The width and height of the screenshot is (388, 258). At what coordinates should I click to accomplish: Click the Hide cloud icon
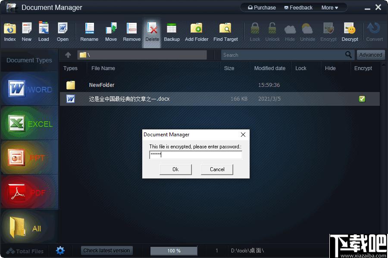tap(290, 29)
